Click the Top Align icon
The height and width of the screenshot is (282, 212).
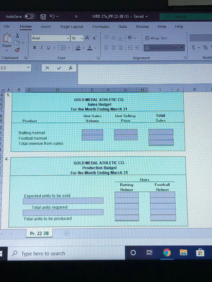click(x=107, y=37)
